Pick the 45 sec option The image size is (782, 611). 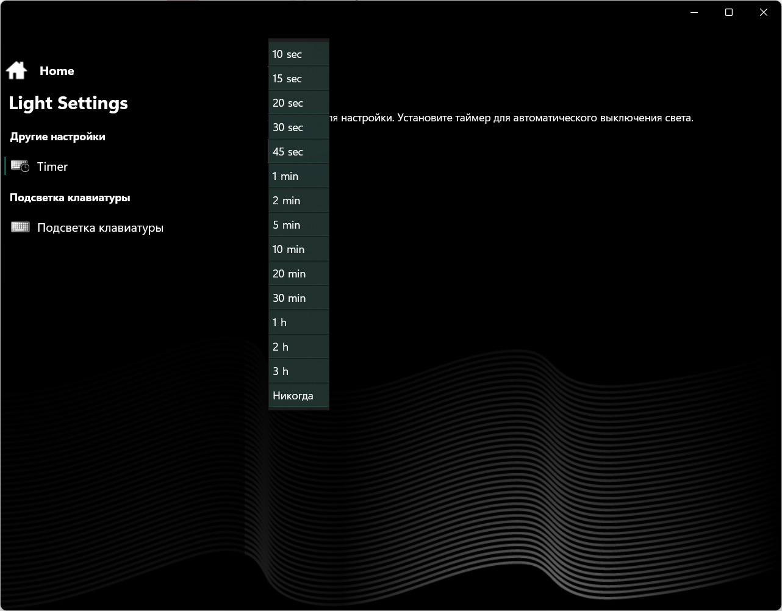point(299,152)
